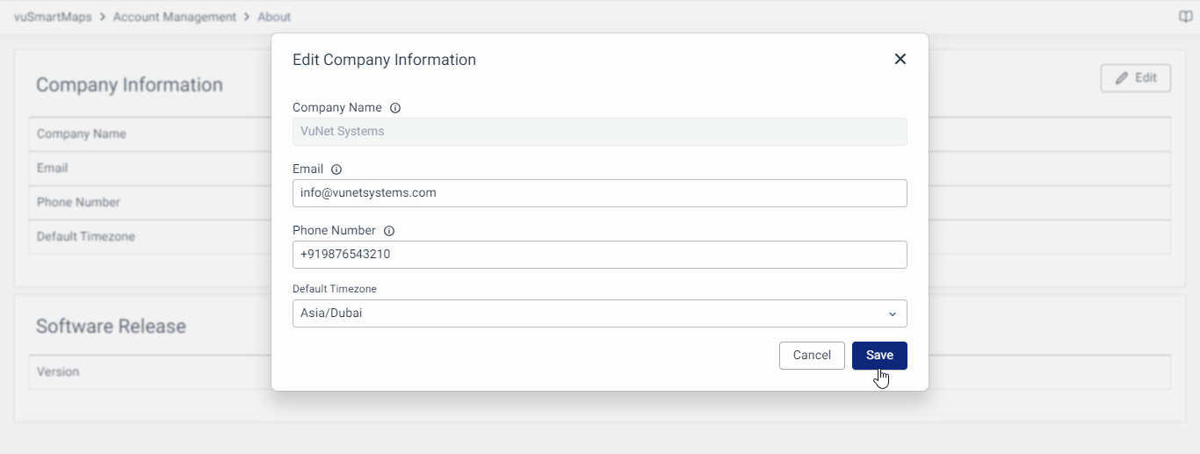Open the documentation book icon in top-right corner
Image resolution: width=1200 pixels, height=454 pixels.
1185,17
